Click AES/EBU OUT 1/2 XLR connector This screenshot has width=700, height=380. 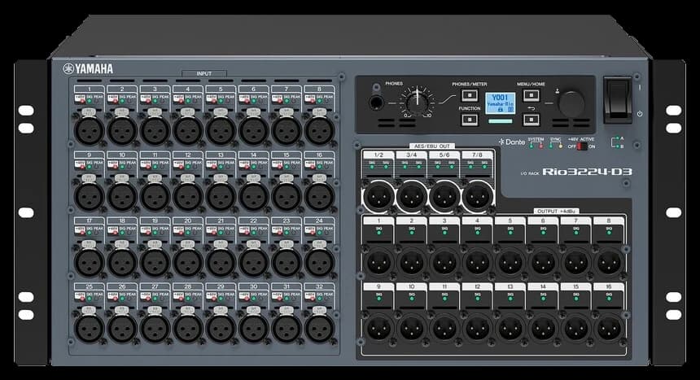(x=379, y=196)
